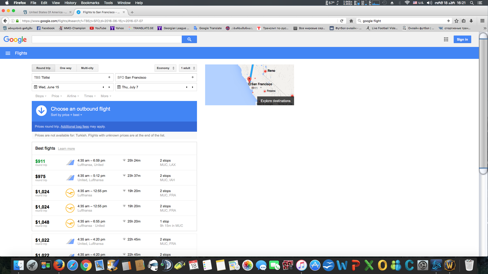Open the Google apps grid icon
488x274 pixels.
pyautogui.click(x=446, y=39)
